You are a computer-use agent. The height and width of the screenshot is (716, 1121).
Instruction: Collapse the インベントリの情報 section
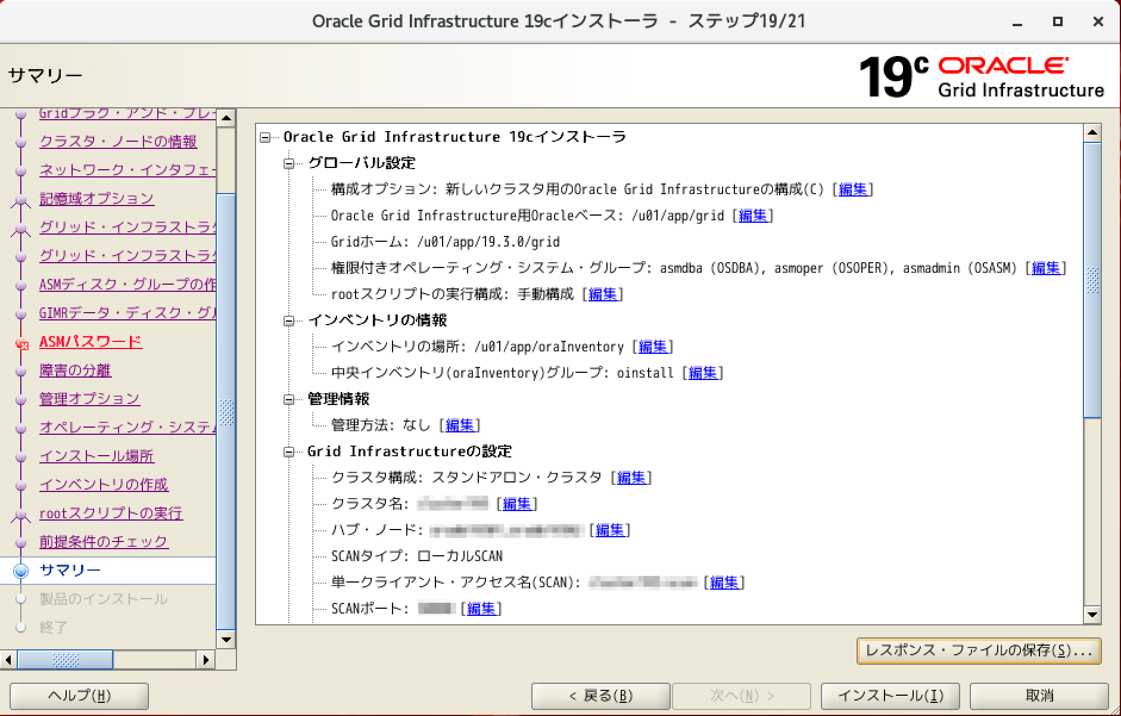(289, 321)
